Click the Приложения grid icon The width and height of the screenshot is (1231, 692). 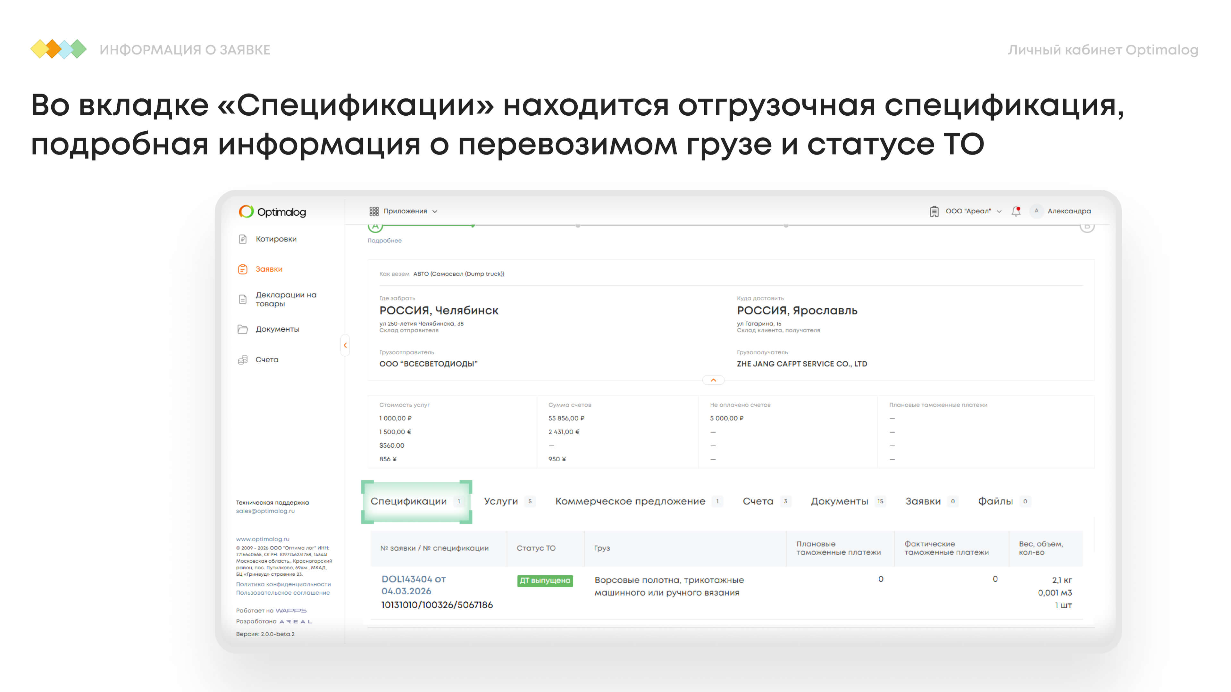[374, 211]
